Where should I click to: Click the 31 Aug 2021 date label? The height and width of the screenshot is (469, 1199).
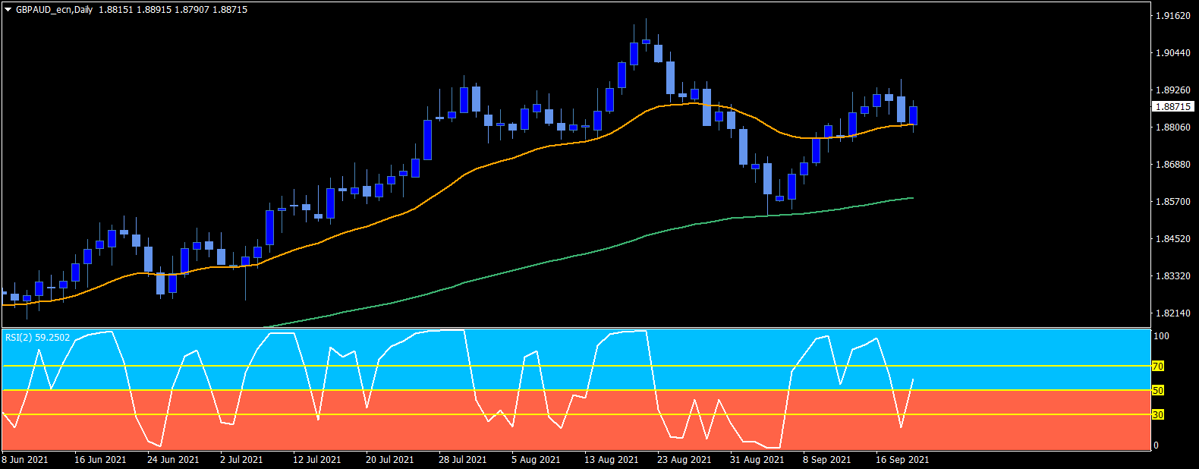[x=757, y=459]
